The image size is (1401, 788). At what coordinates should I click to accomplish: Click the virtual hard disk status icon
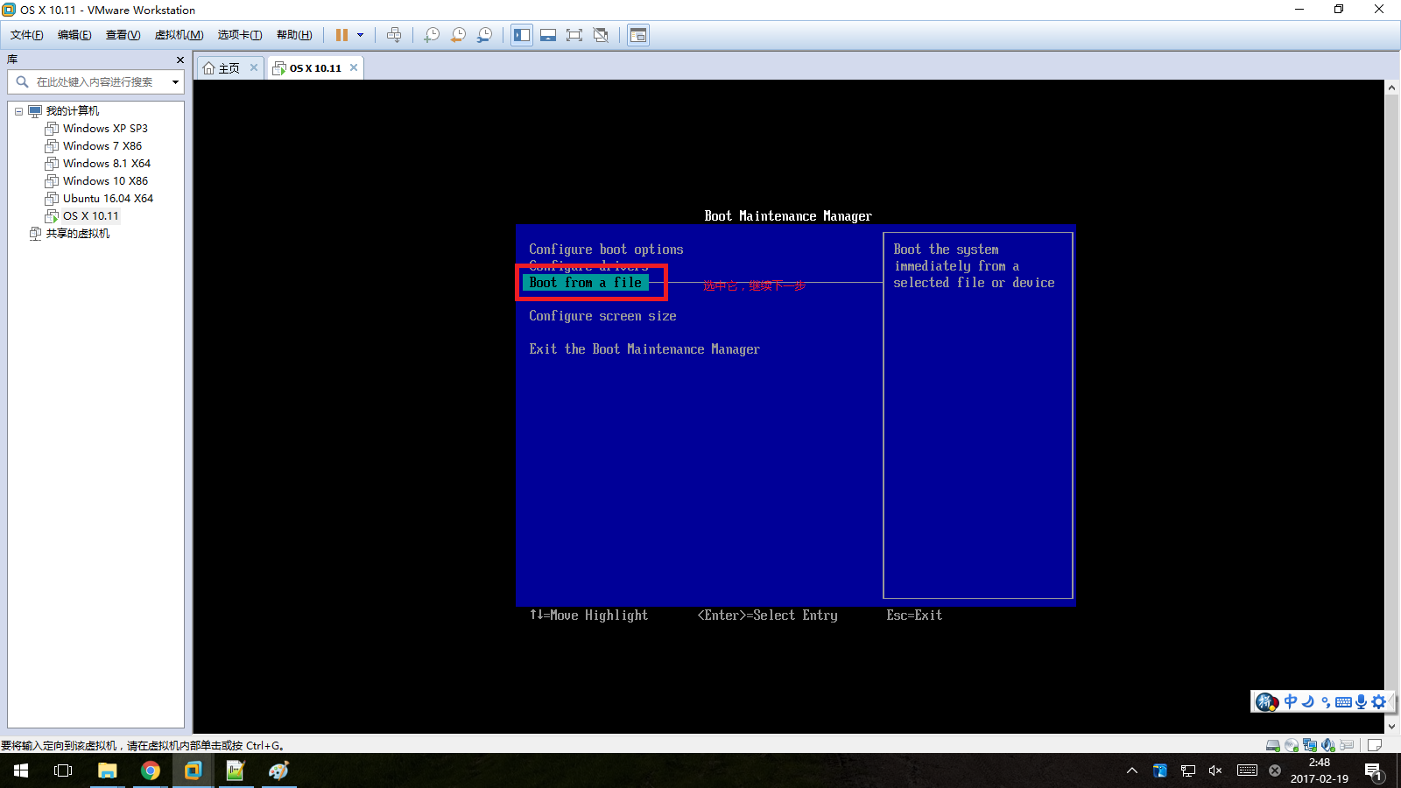point(1272,745)
